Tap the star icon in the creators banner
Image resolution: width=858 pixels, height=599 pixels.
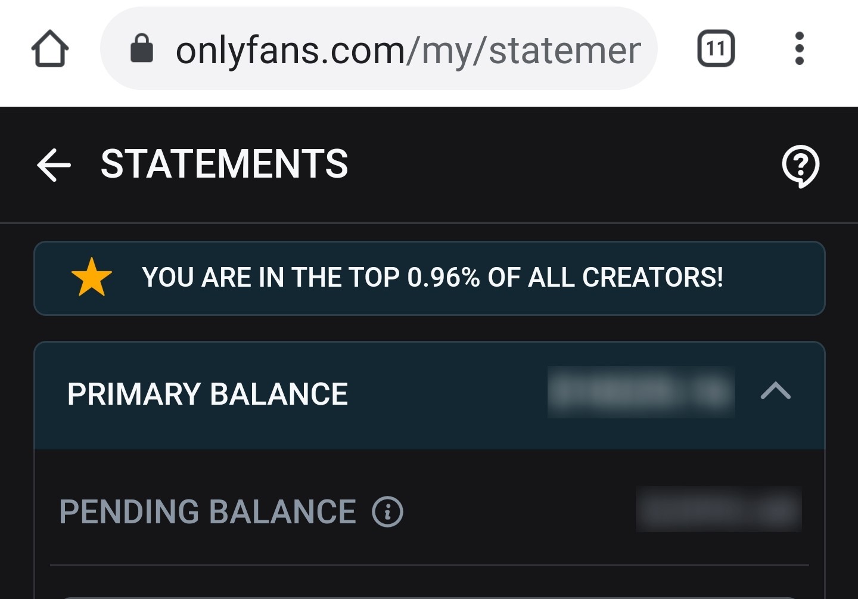pos(91,277)
